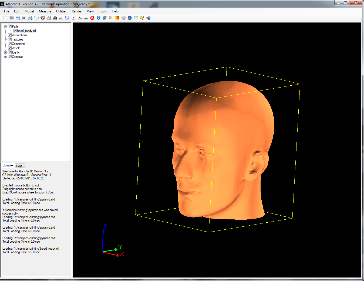Click the stacked books icon
364x281 pixels.
click(x=43, y=18)
